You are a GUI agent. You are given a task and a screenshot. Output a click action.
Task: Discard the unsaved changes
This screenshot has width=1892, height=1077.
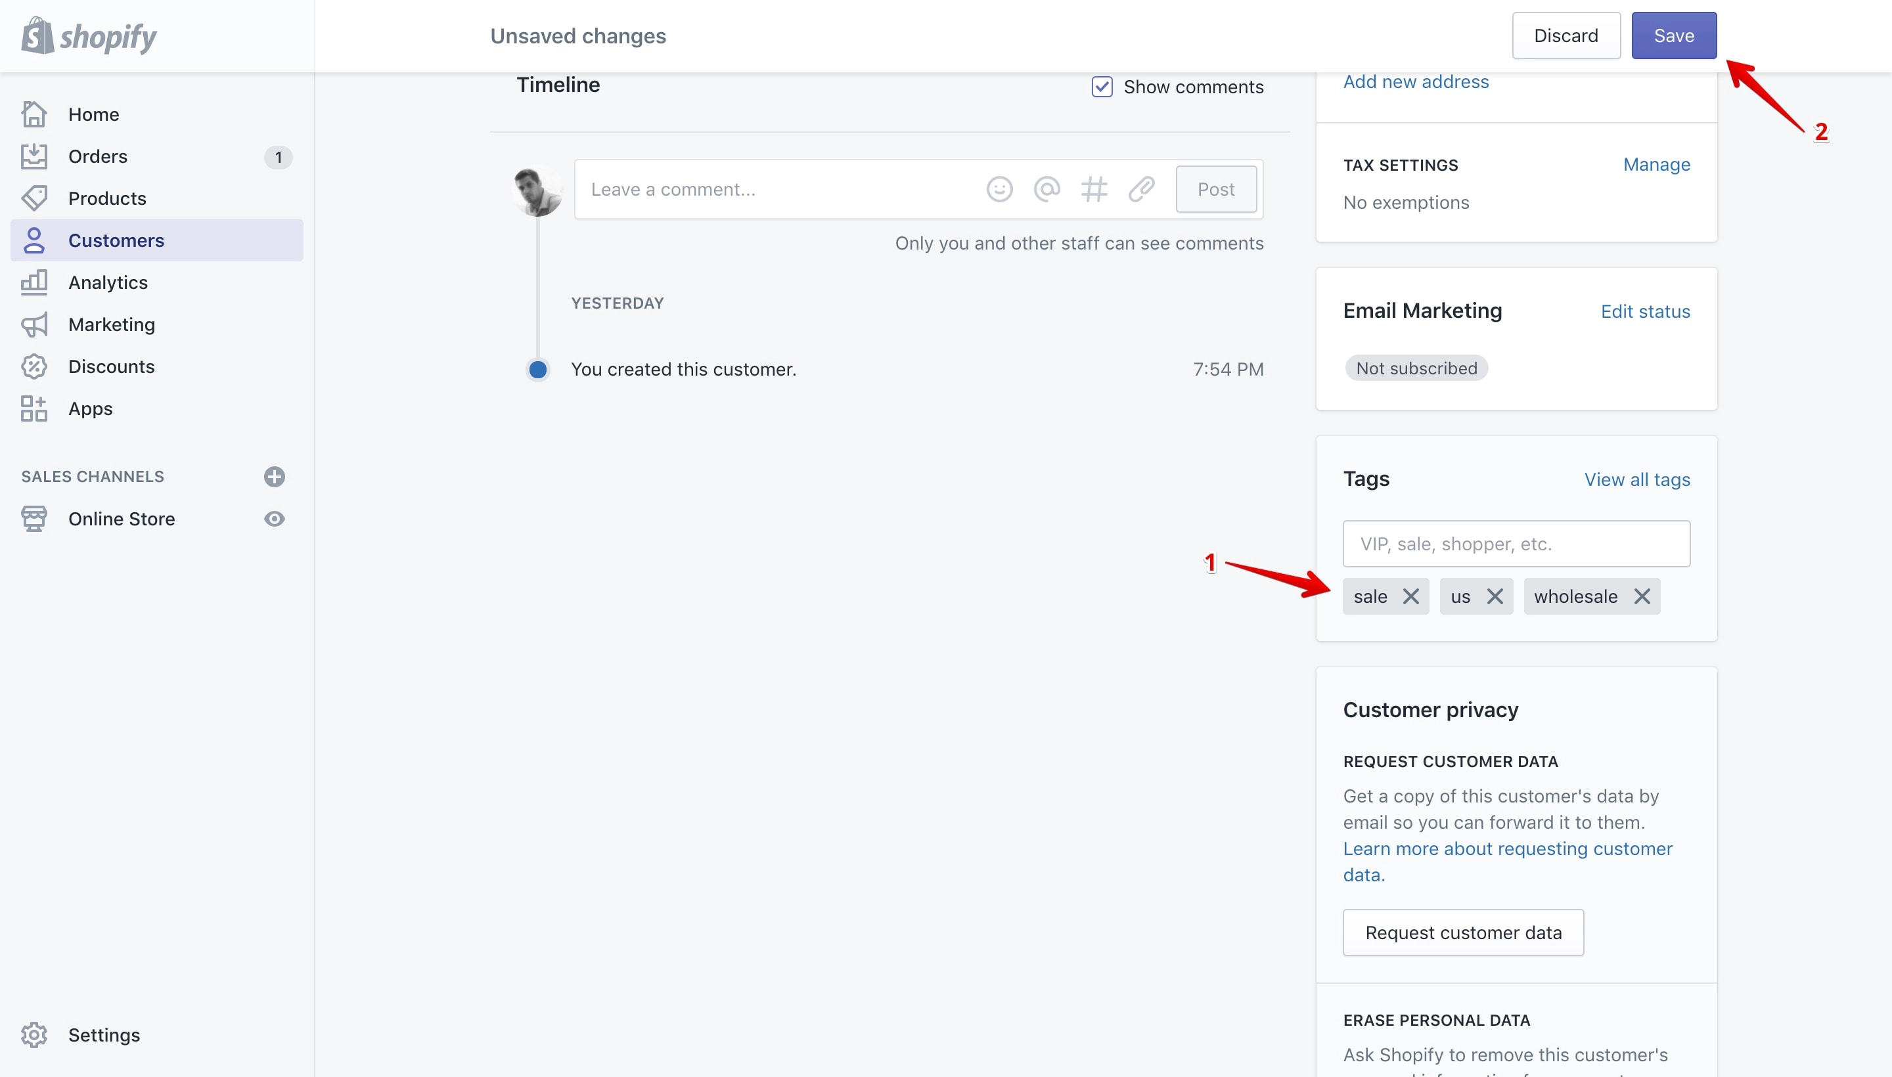tap(1565, 35)
